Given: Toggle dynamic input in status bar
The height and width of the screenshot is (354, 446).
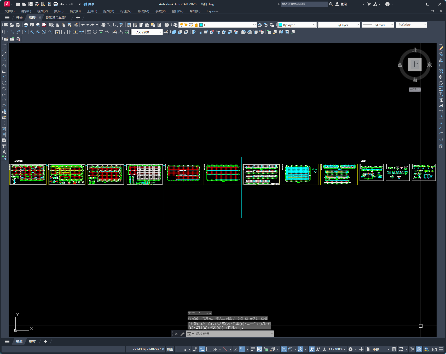Looking at the screenshot, I should [202, 349].
